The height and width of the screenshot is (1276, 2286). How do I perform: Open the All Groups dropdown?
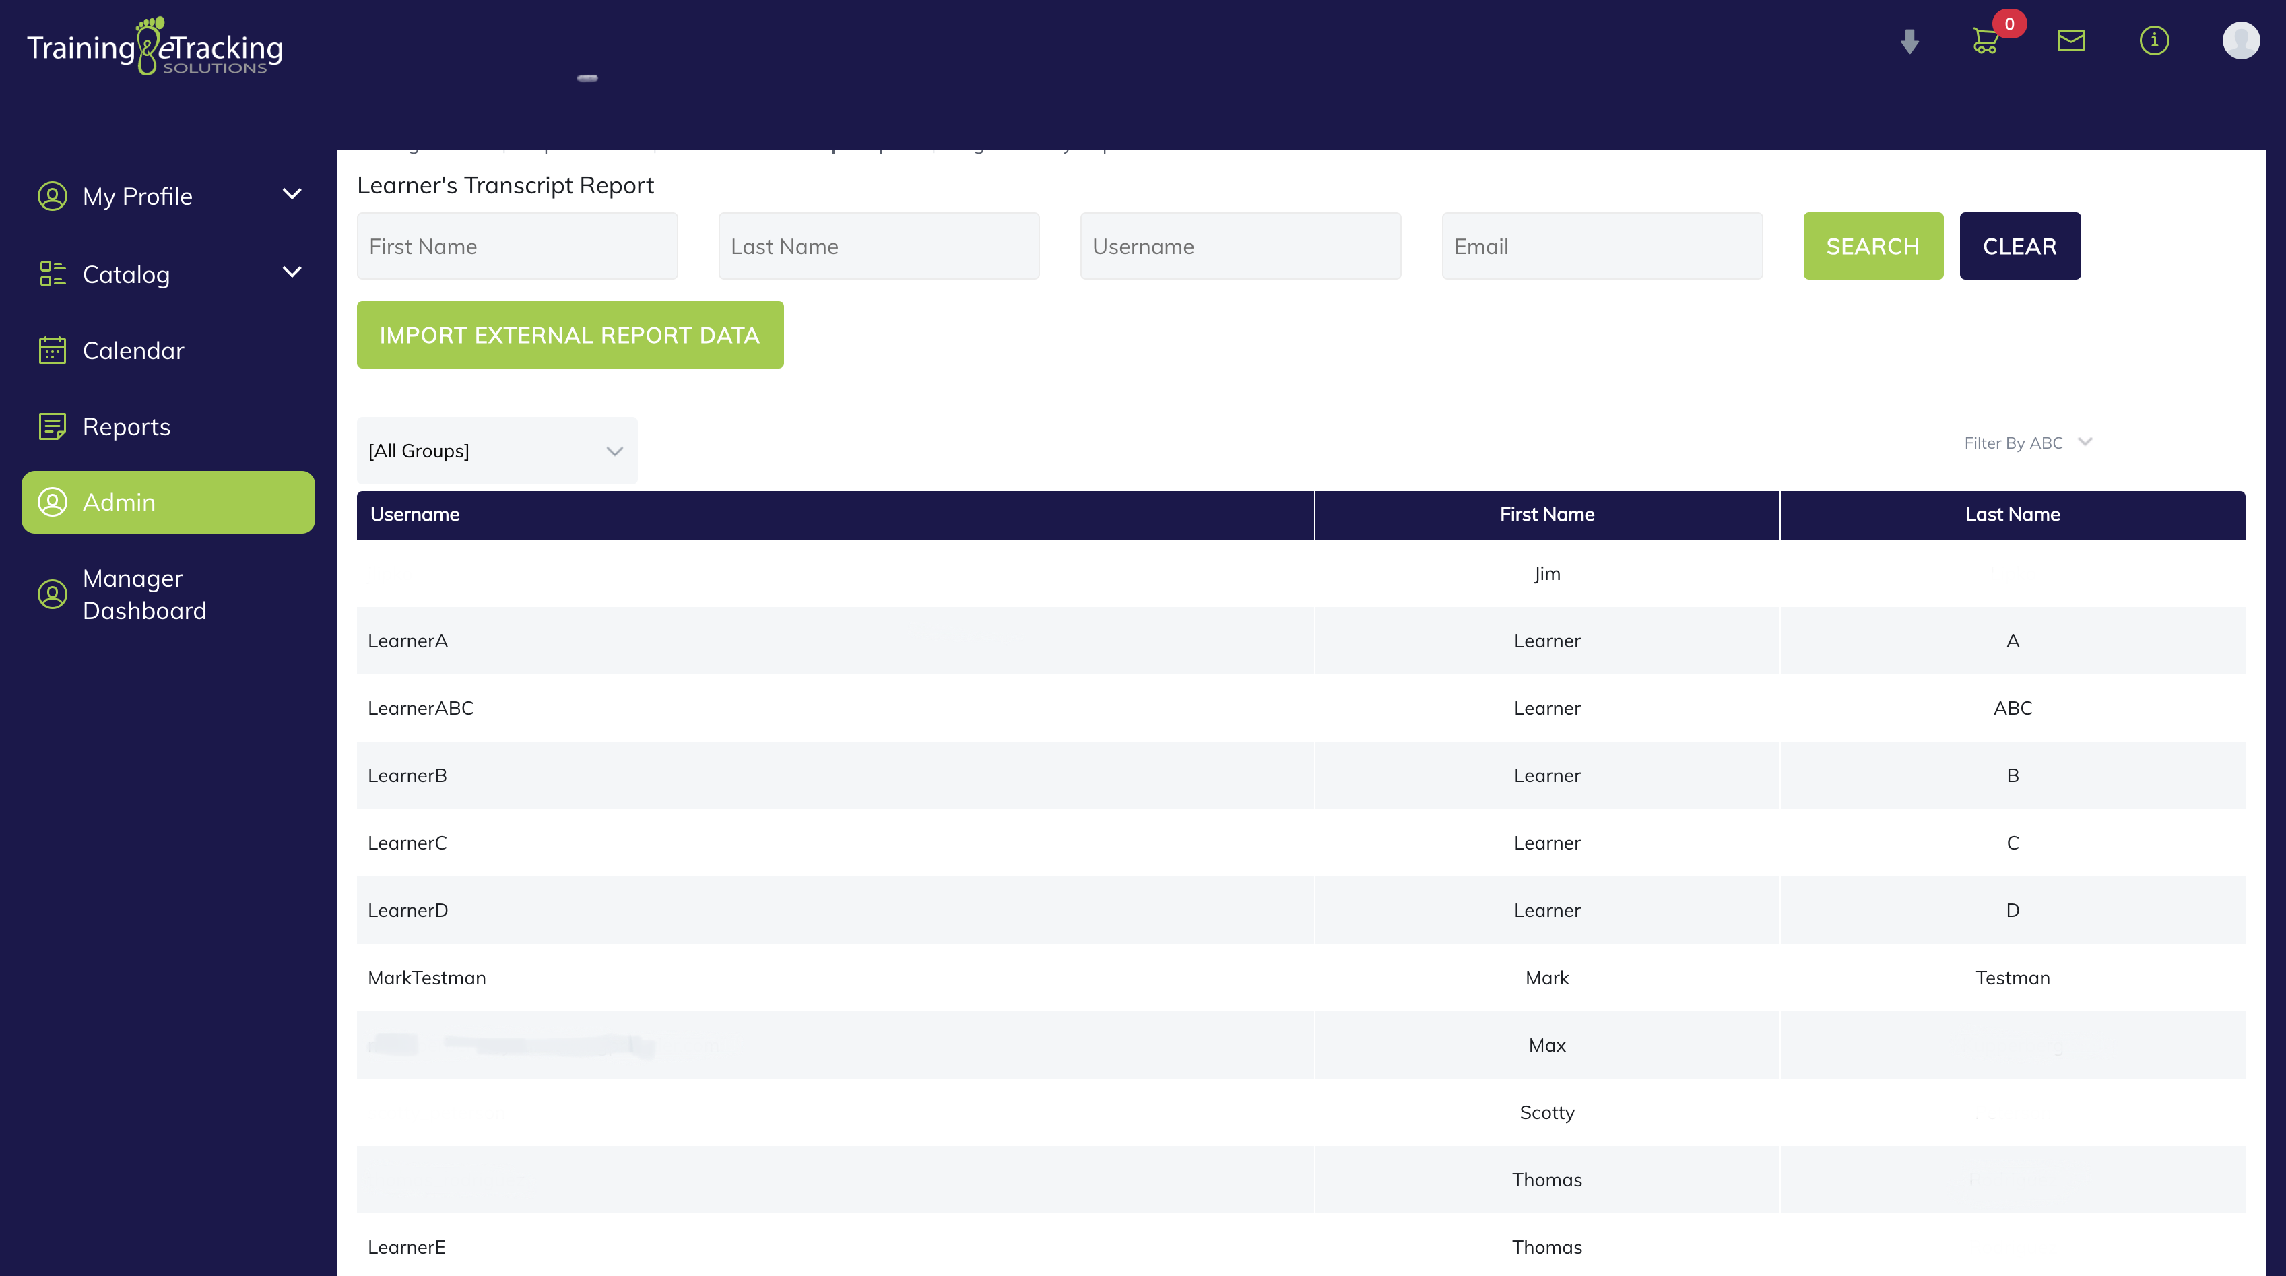(496, 451)
